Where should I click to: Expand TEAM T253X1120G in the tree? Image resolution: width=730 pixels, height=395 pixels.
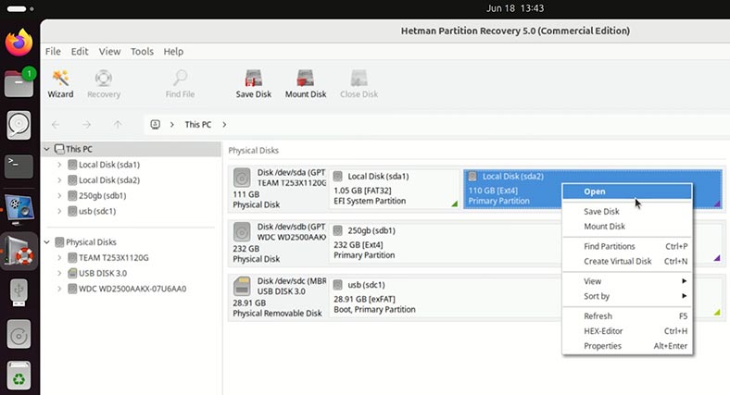click(x=59, y=257)
